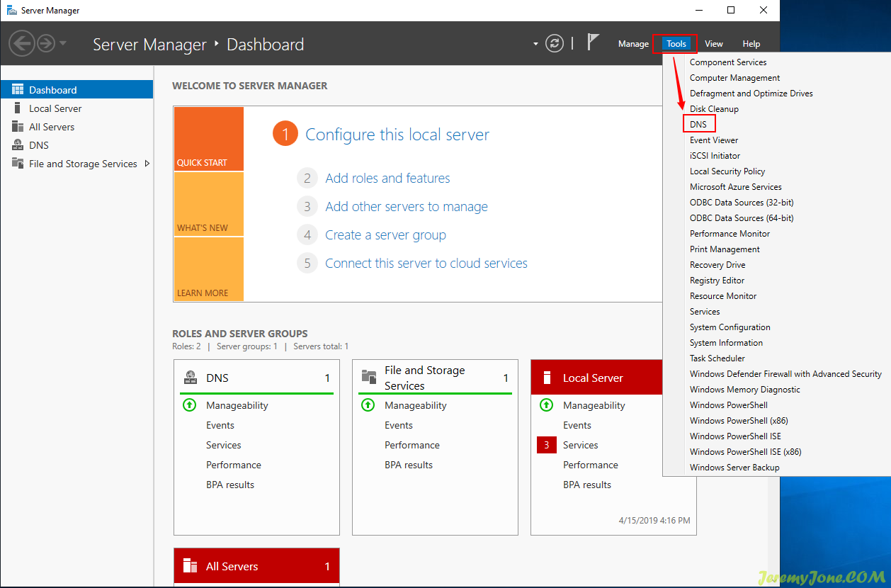Choose iSCSI Initiator in Tools menu
891x588 pixels.
point(715,156)
